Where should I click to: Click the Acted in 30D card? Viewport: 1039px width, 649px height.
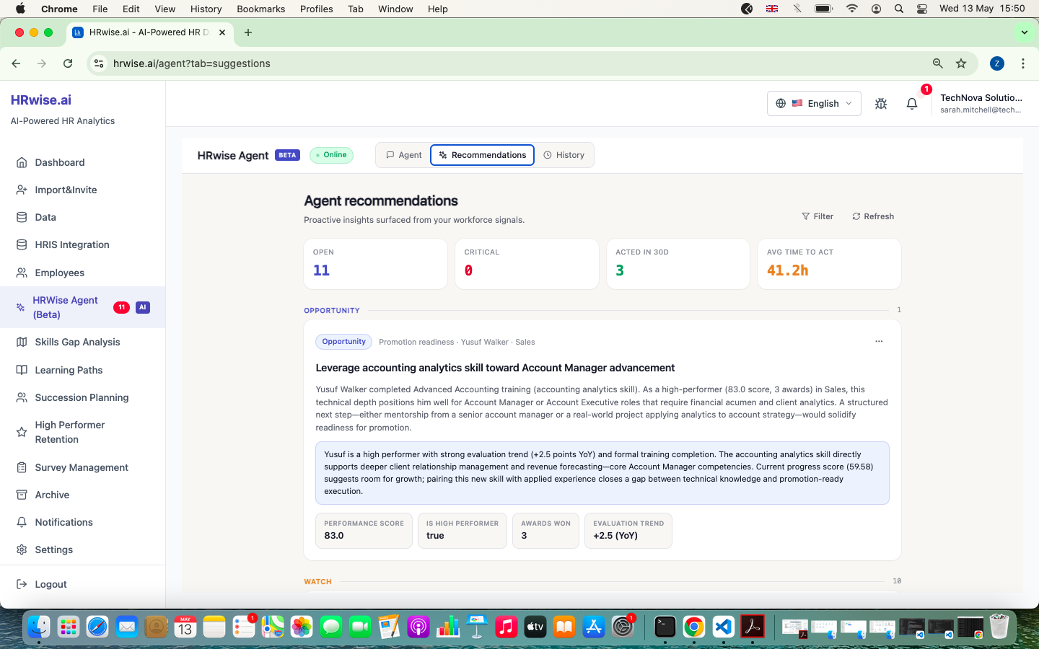(678, 264)
